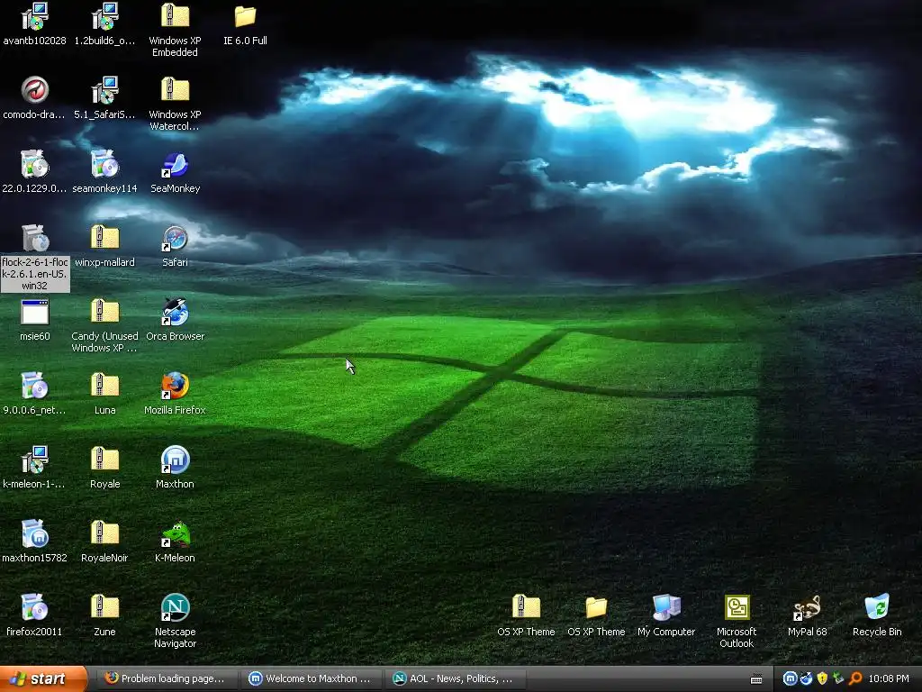Click the 10:08 PM clock
The image size is (922, 692).
point(889,678)
